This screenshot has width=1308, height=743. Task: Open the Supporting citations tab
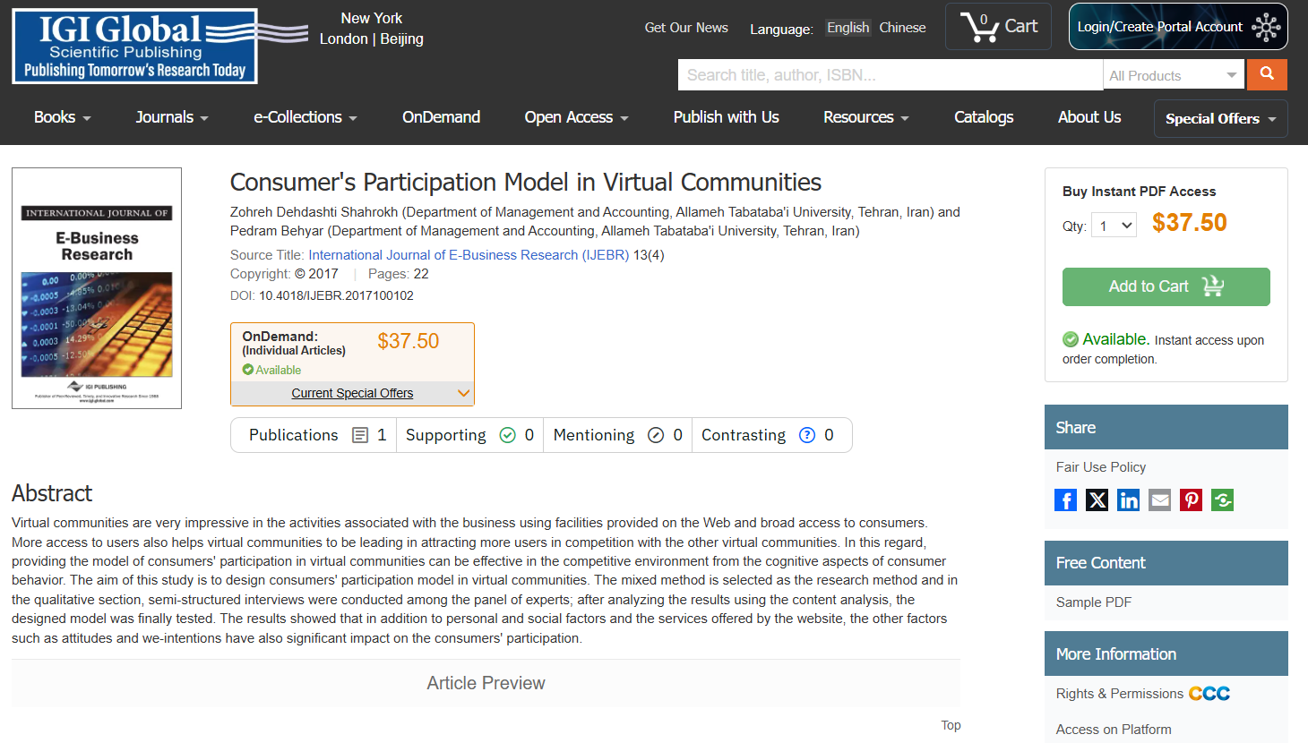click(470, 435)
